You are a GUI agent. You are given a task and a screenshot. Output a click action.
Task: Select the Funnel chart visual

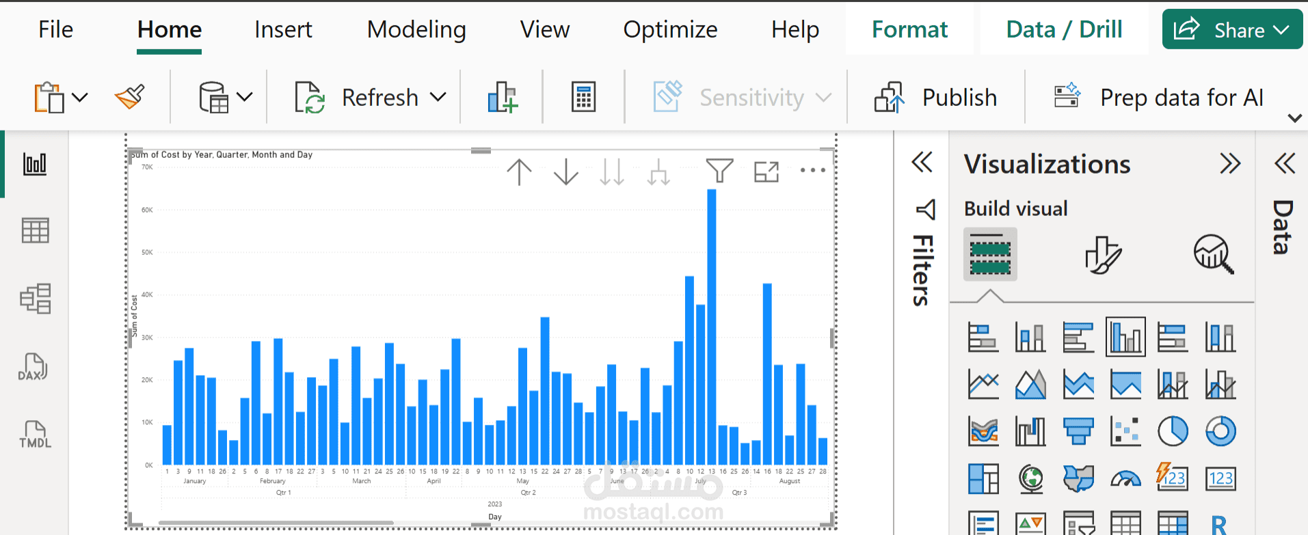click(x=1078, y=431)
